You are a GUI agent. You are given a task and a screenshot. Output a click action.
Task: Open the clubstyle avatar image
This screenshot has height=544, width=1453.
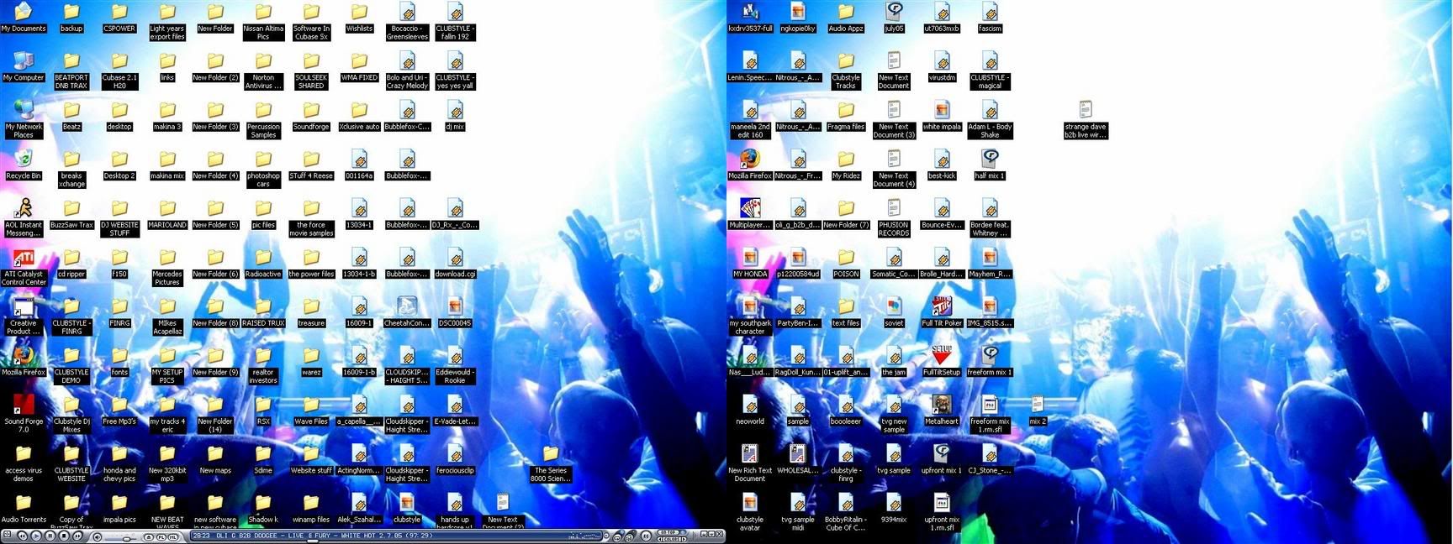point(750,512)
